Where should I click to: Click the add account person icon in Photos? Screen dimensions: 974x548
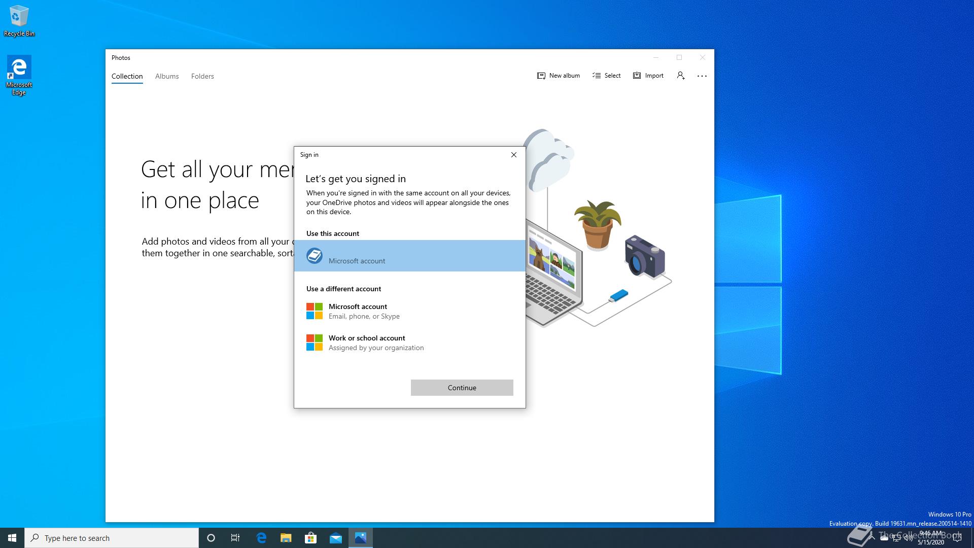pyautogui.click(x=681, y=76)
